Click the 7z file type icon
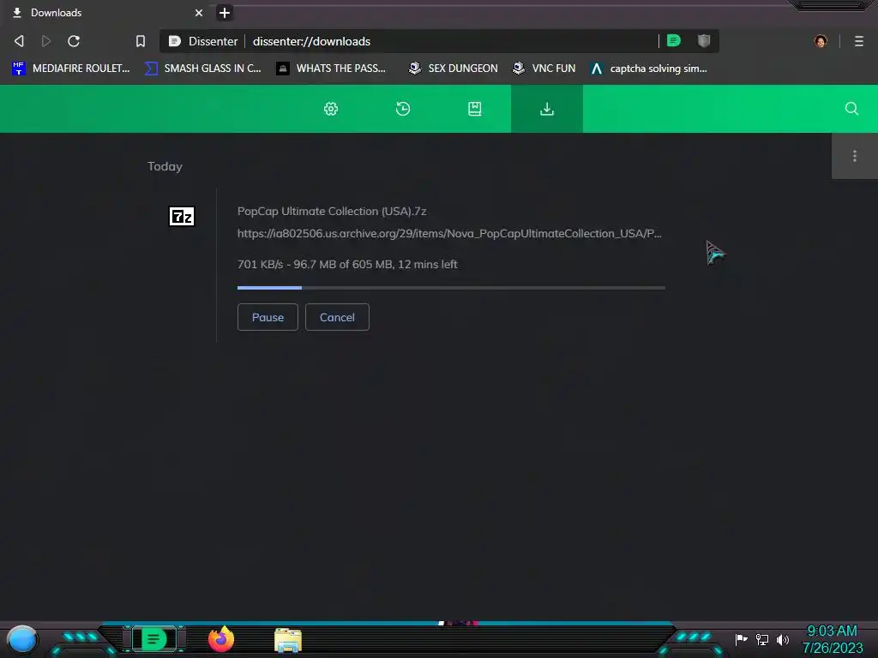 click(182, 216)
